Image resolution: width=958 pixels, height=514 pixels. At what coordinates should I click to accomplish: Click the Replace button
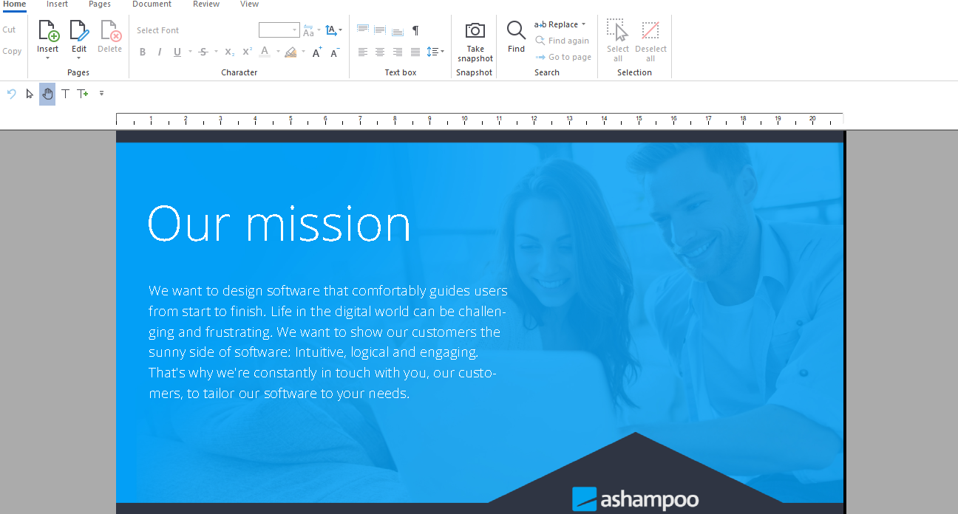pos(559,24)
